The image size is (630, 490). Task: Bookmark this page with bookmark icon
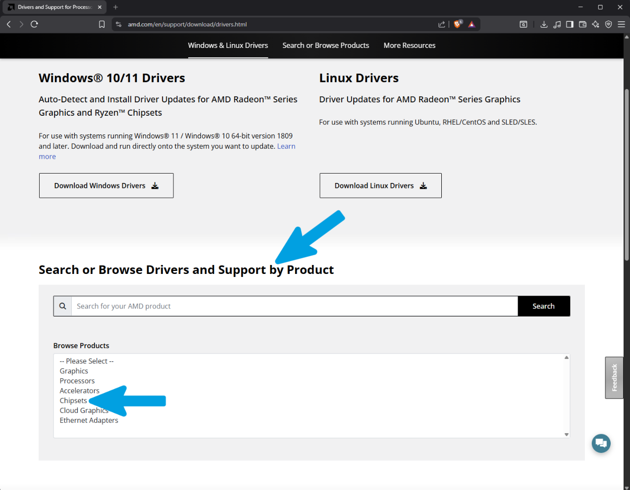pyautogui.click(x=102, y=24)
